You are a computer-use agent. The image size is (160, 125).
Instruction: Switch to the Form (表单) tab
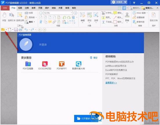coord(33,8)
